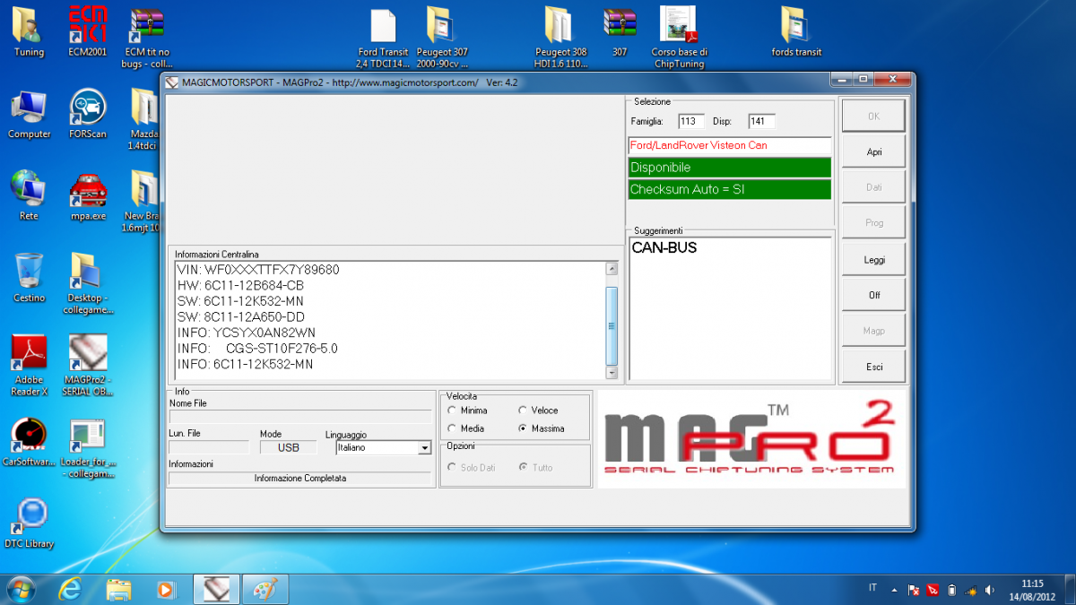Viewport: 1076px width, 605px height.
Task: Click the Dati button
Action: click(873, 188)
